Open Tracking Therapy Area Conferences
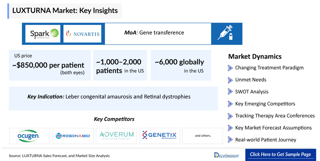This screenshot has height=161, width=320. pyautogui.click(x=275, y=116)
